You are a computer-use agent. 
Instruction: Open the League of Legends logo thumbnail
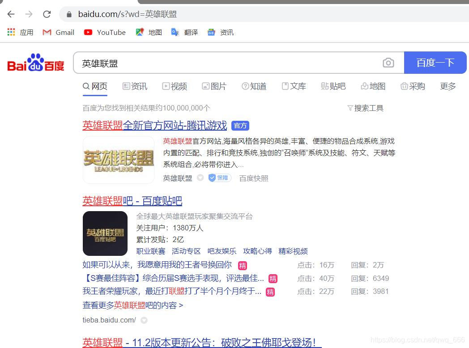click(x=119, y=160)
